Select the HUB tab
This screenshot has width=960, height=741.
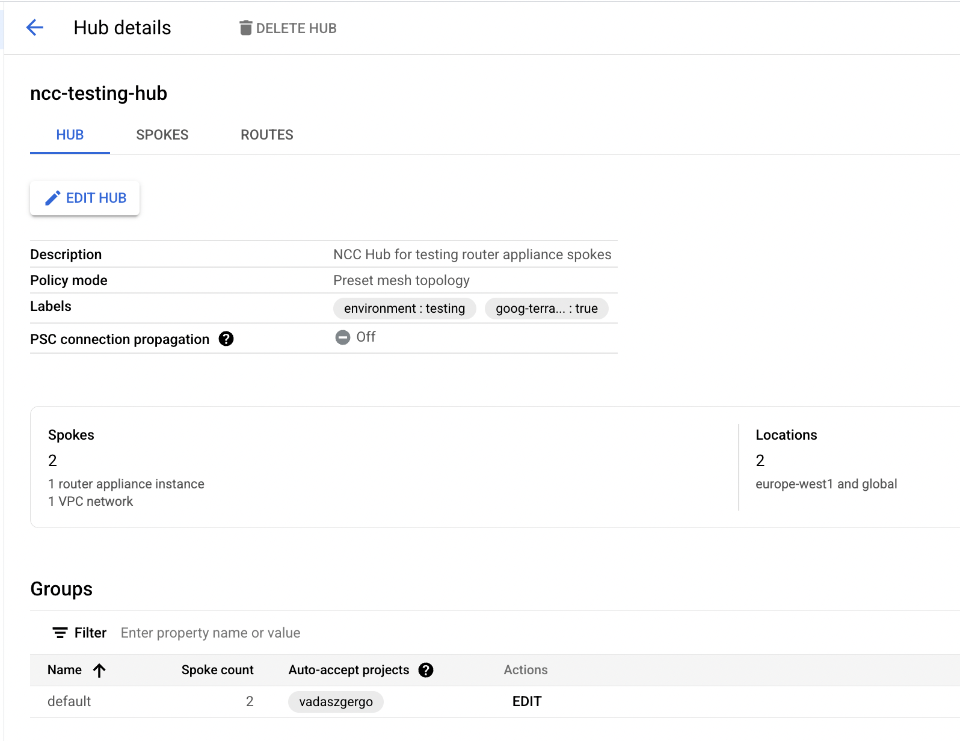70,135
